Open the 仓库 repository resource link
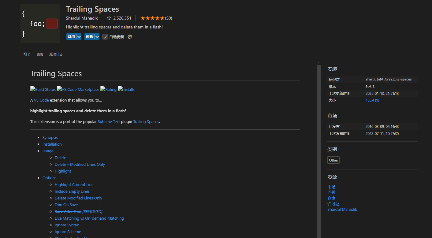The height and width of the screenshot is (238, 432). coord(331,198)
